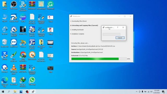Click the Destination path line

point(87,52)
